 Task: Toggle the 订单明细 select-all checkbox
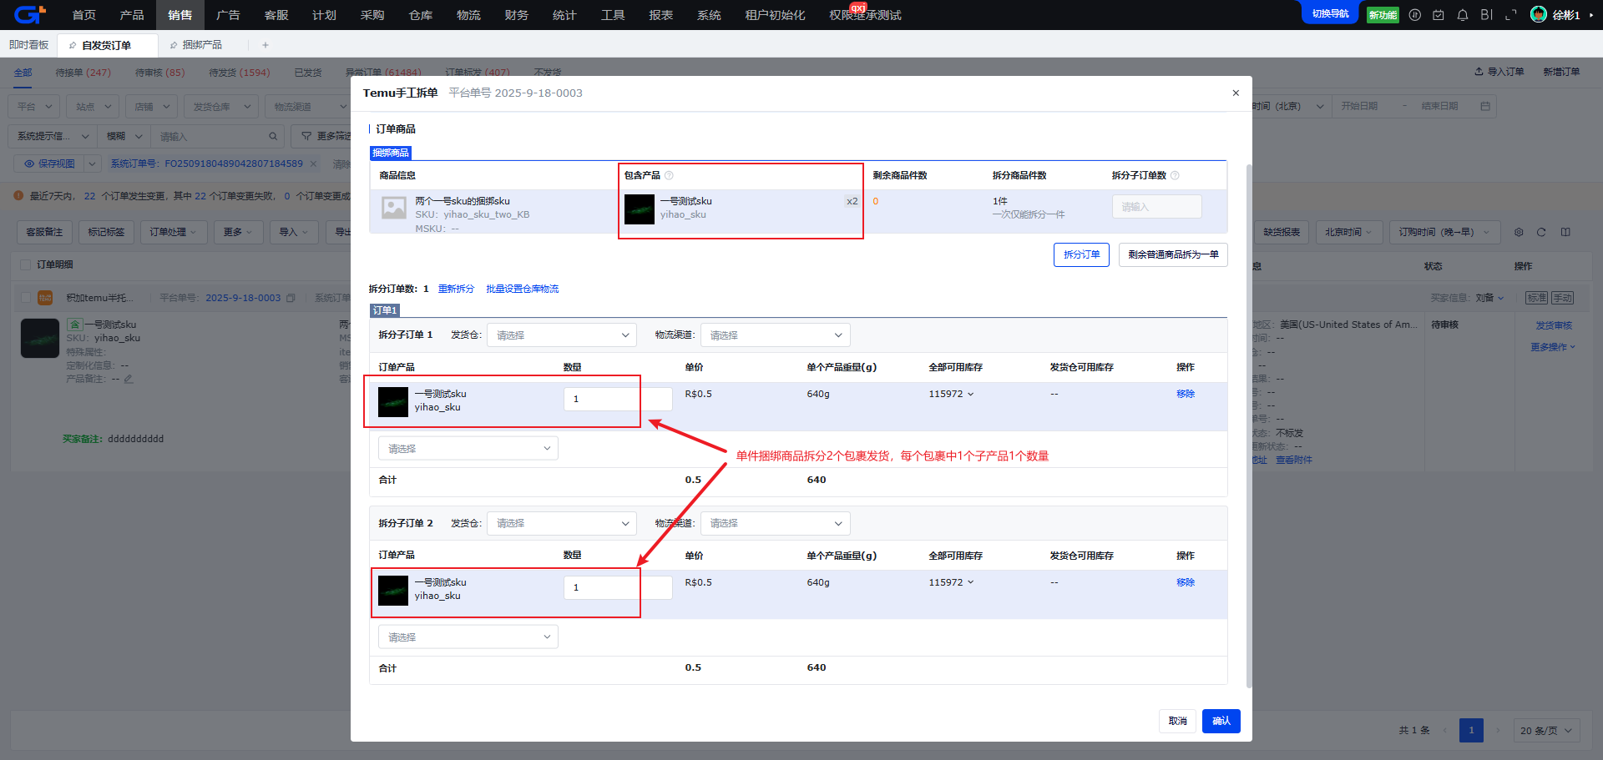coord(25,264)
